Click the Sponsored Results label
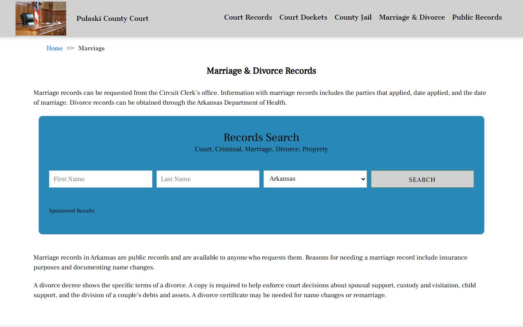This screenshot has width=523, height=327. click(x=72, y=211)
